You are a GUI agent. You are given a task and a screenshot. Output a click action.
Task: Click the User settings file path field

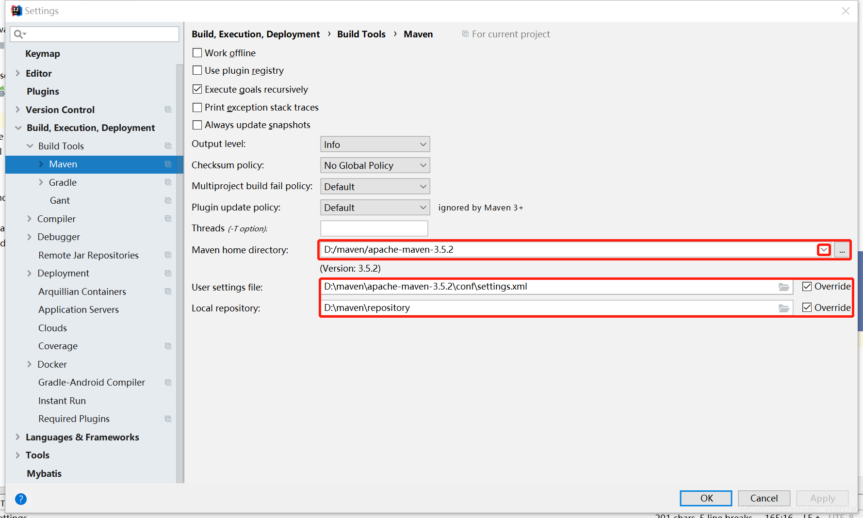pos(556,287)
